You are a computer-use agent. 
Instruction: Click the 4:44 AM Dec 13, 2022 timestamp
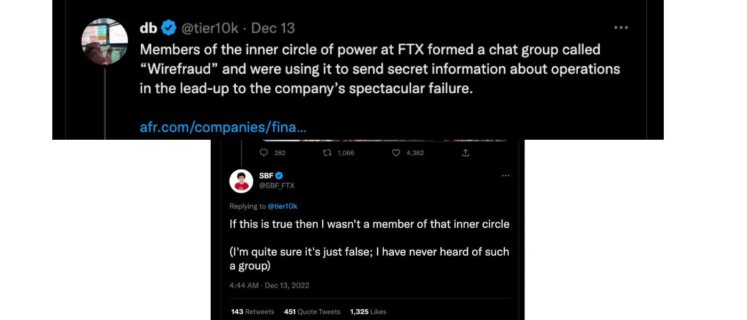point(269,285)
